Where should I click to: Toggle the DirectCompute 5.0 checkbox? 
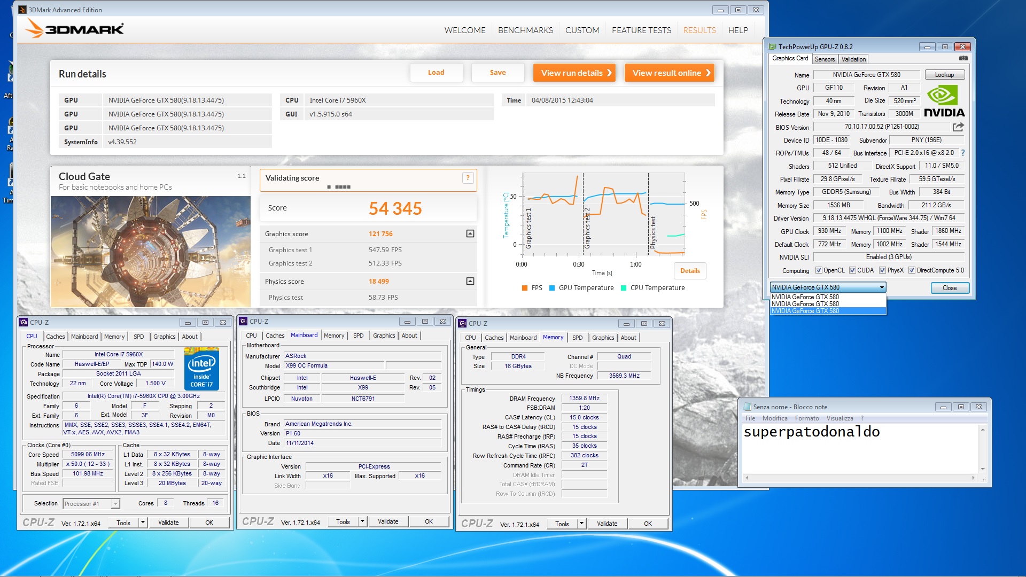point(912,270)
